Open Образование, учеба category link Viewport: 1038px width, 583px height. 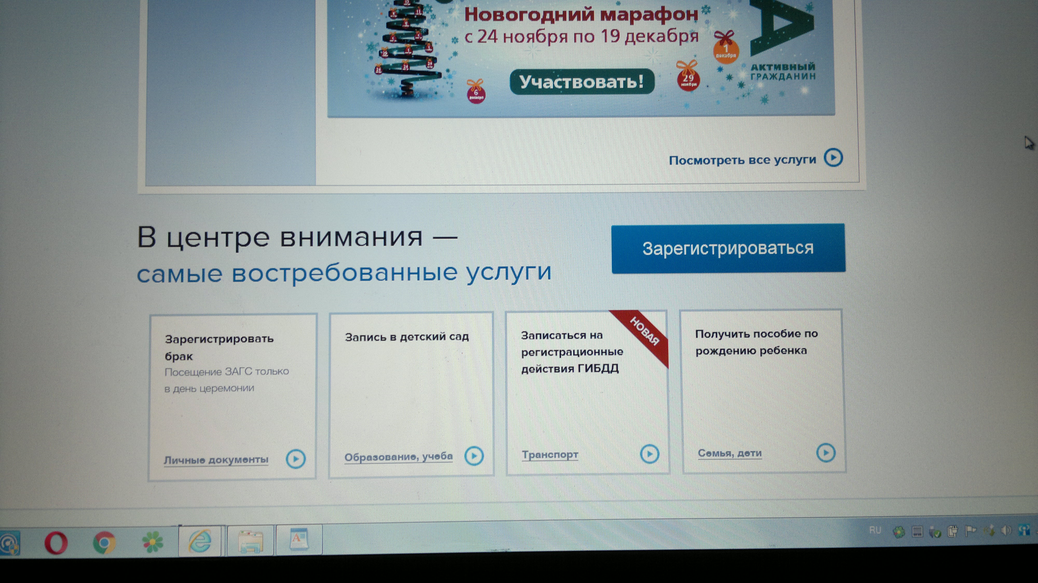point(399,457)
